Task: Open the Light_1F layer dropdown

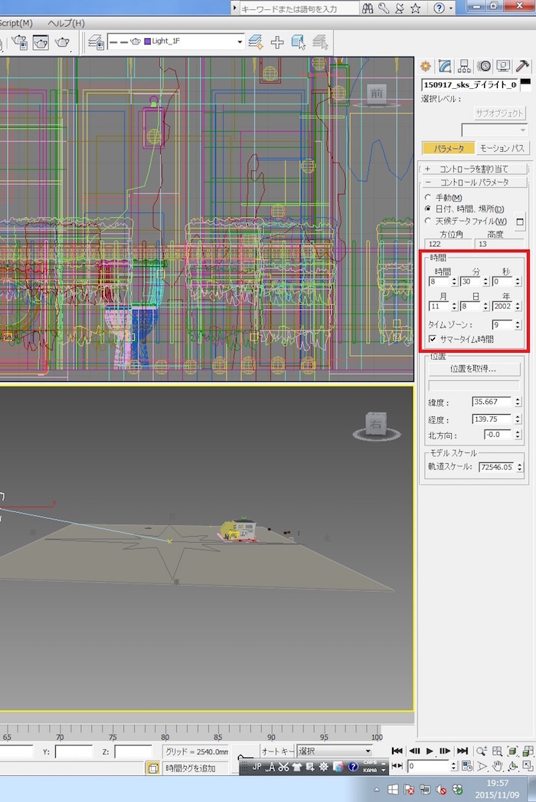Action: [x=240, y=41]
